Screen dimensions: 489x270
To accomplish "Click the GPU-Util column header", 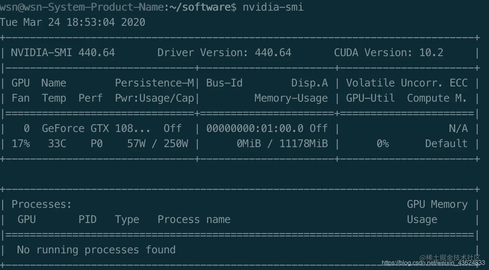I will pyautogui.click(x=370, y=98).
